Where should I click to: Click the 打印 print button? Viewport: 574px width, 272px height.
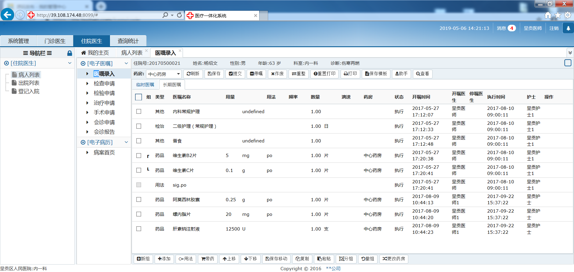tap(350, 74)
